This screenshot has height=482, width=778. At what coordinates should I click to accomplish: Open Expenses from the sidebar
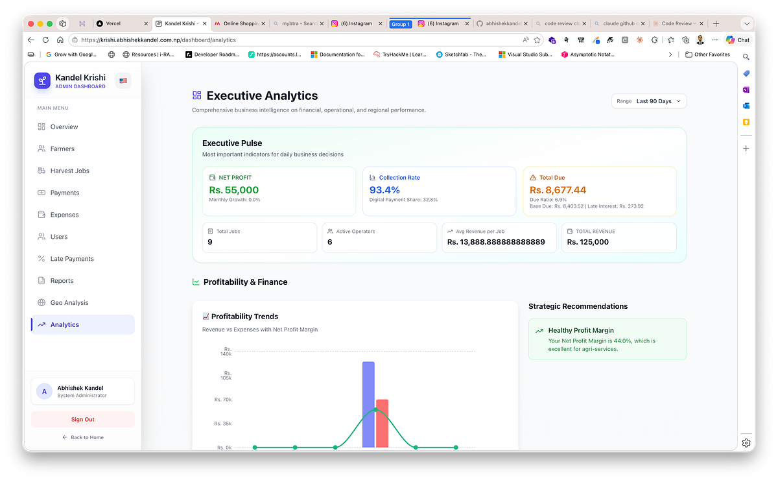pyautogui.click(x=82, y=215)
